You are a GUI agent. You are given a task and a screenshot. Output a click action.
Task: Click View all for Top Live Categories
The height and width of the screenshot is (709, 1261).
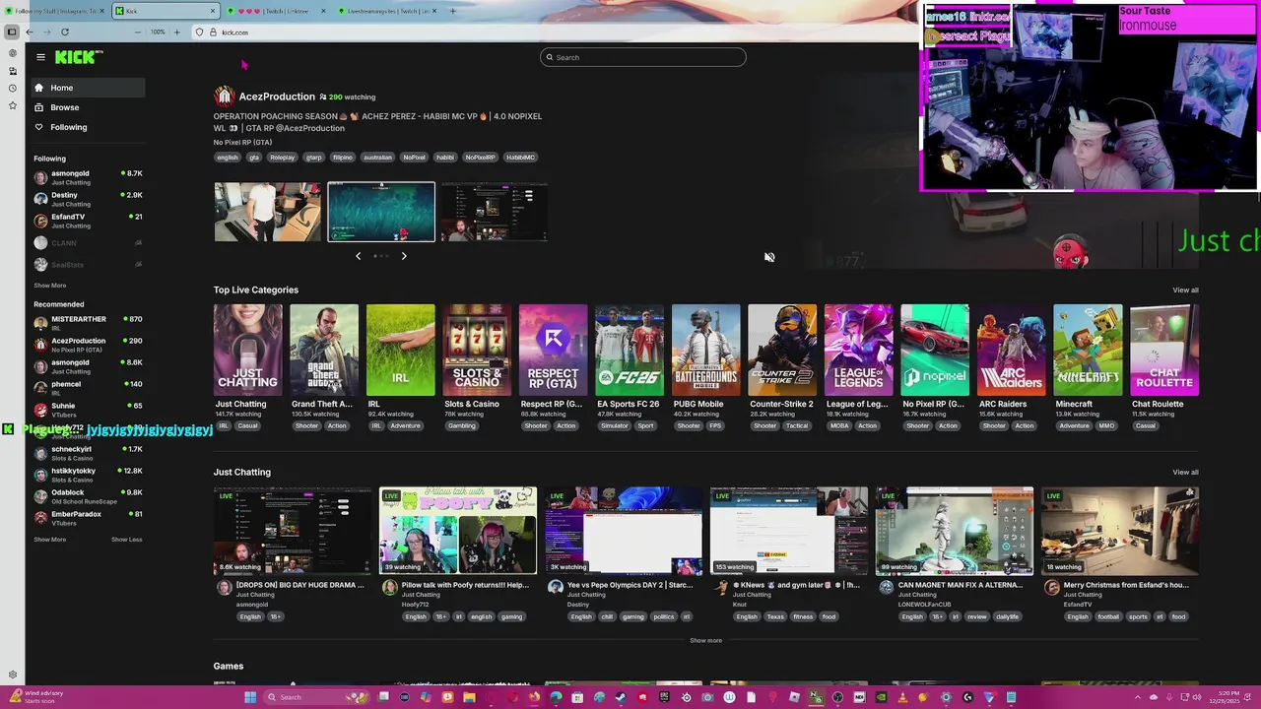coord(1185,290)
